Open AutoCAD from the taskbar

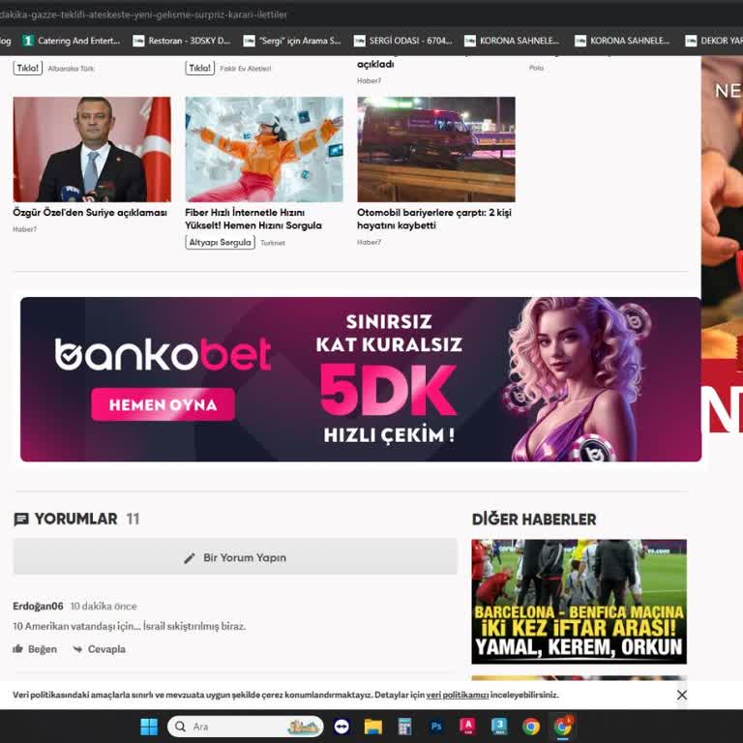[x=467, y=727]
